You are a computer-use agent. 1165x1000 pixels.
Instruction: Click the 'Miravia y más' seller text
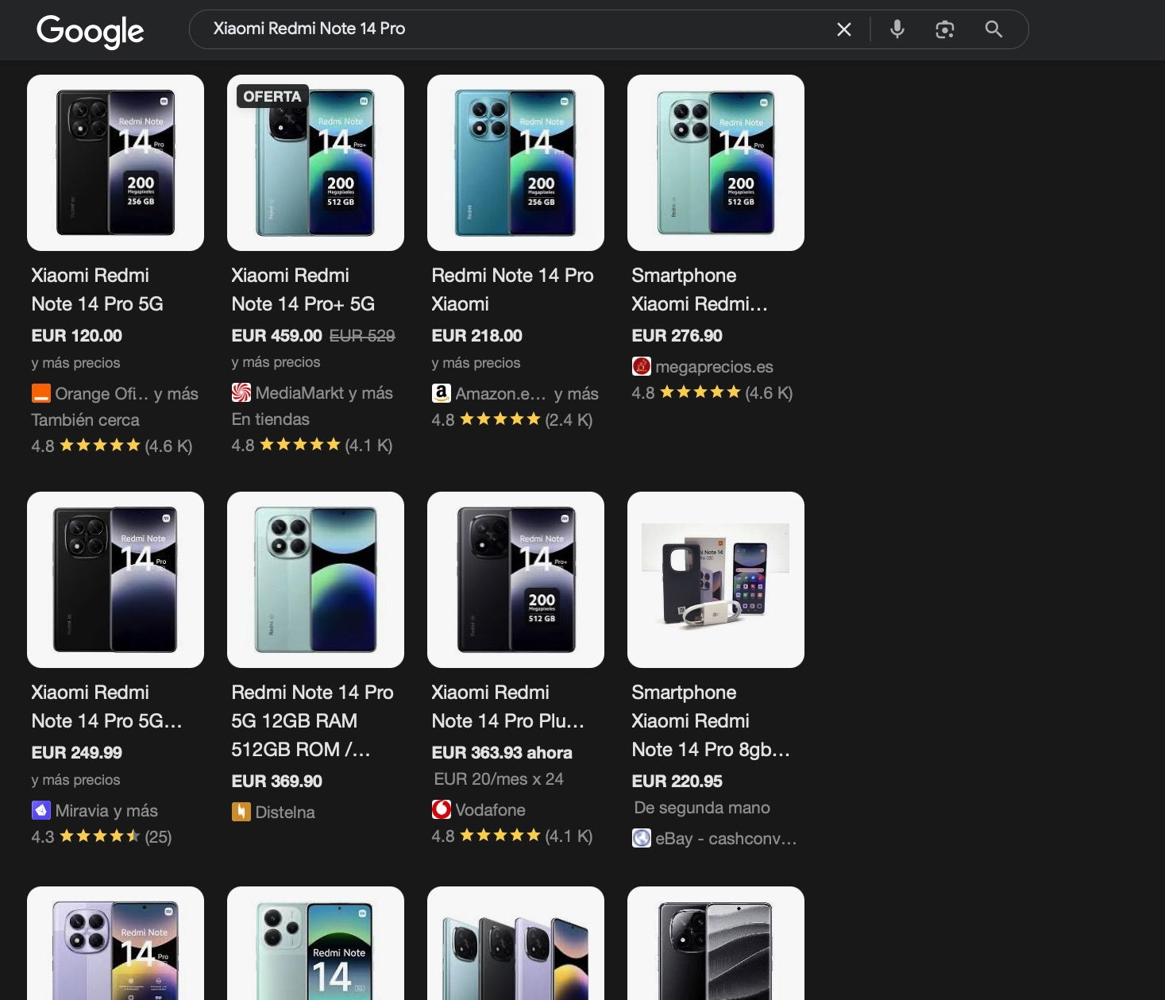[x=106, y=811]
